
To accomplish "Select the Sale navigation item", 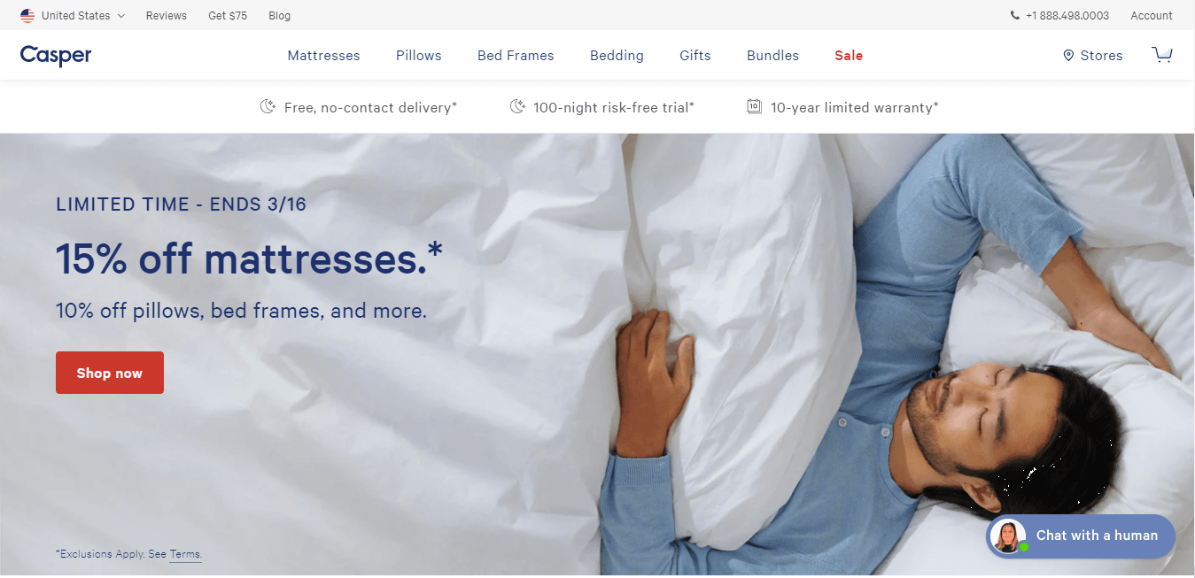I will click(x=849, y=56).
